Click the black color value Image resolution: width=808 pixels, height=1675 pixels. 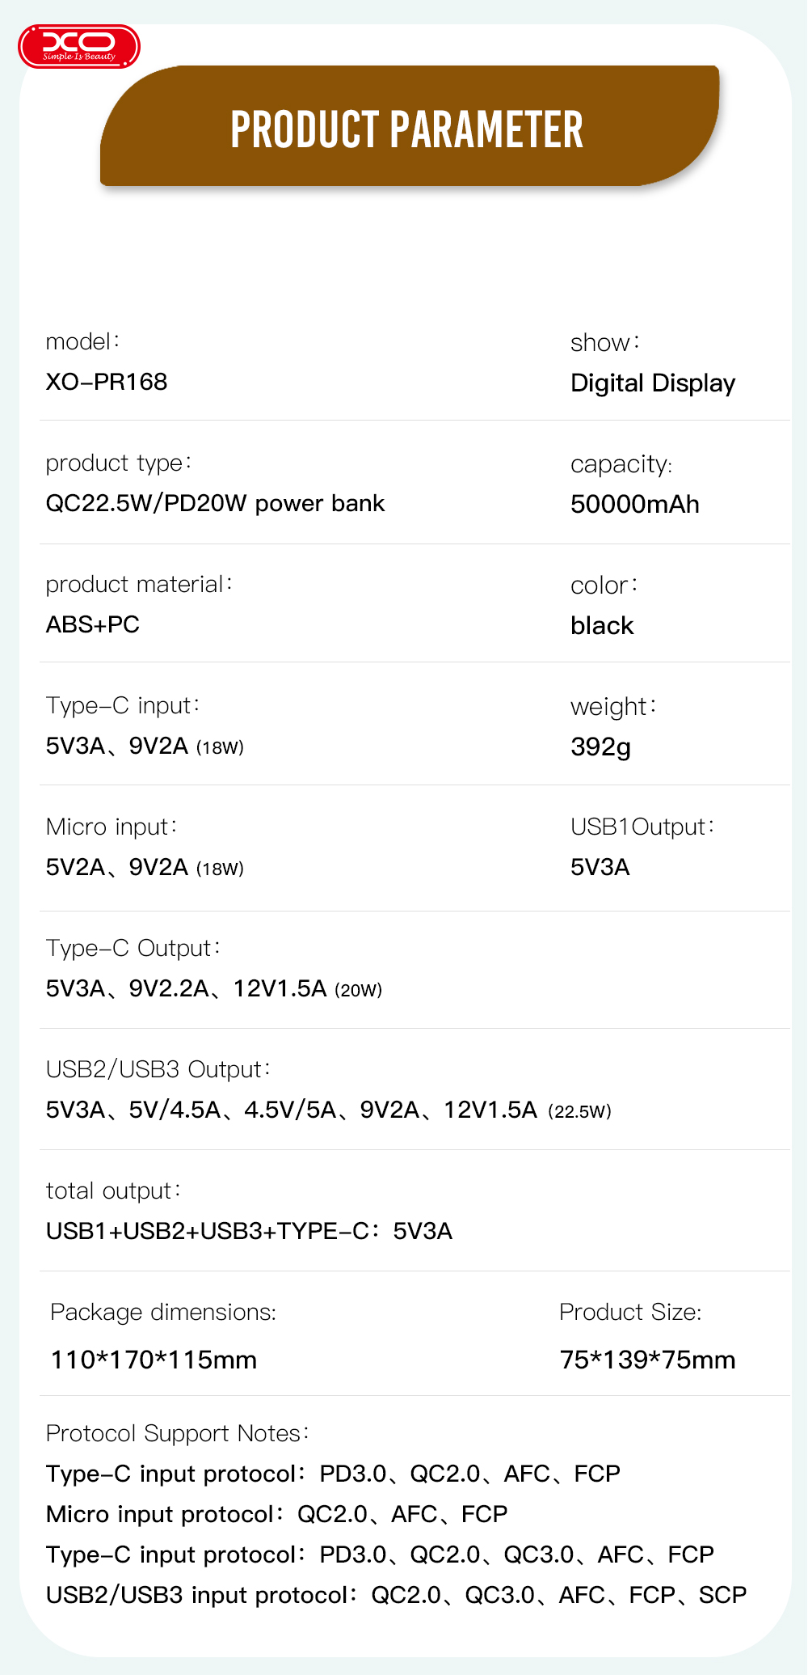pyautogui.click(x=602, y=625)
